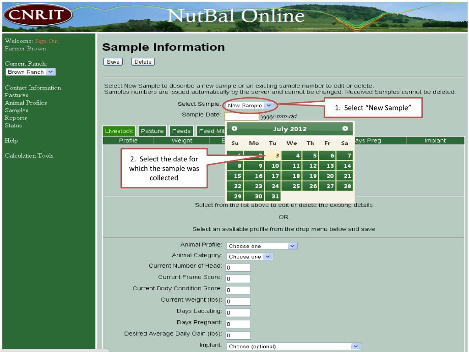Click the July 2012 calendar title
Screen dimensions: 469x352
click(x=290, y=129)
